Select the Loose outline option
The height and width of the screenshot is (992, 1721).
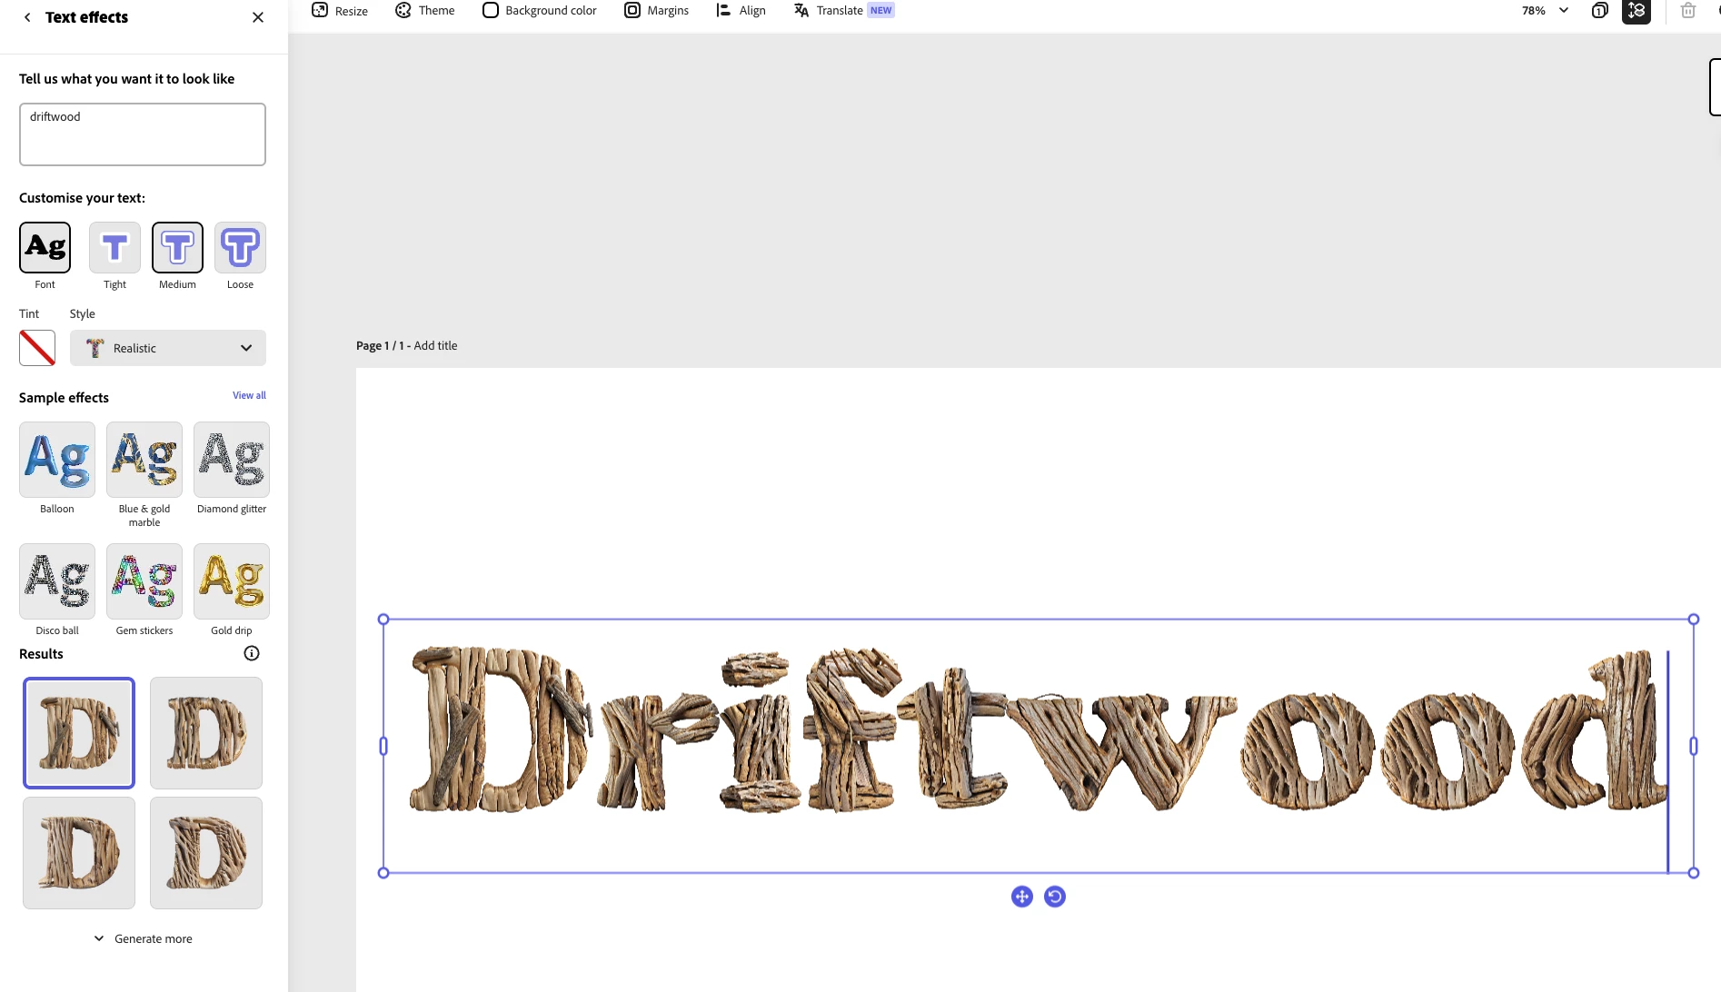click(240, 247)
